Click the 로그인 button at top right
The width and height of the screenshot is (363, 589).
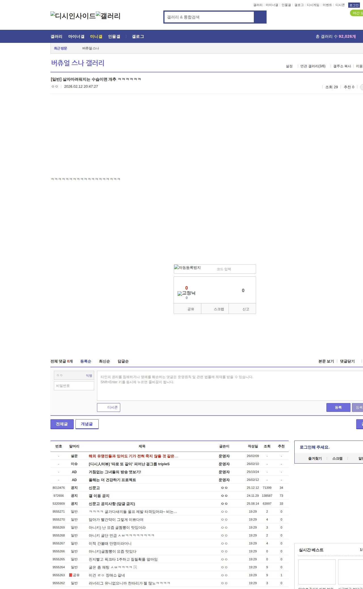(x=354, y=5)
